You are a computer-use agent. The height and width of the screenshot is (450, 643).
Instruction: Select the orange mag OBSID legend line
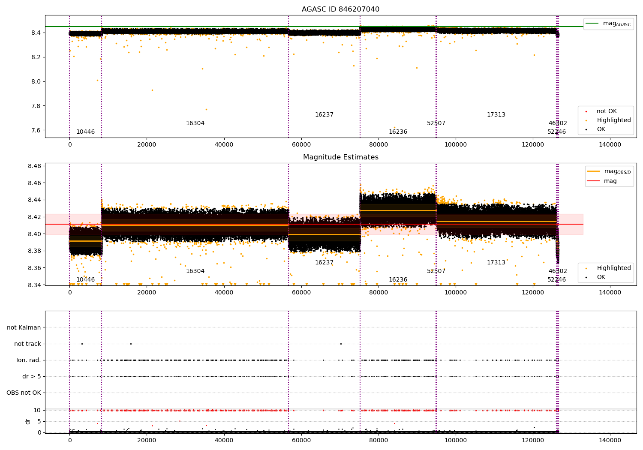[x=593, y=171]
